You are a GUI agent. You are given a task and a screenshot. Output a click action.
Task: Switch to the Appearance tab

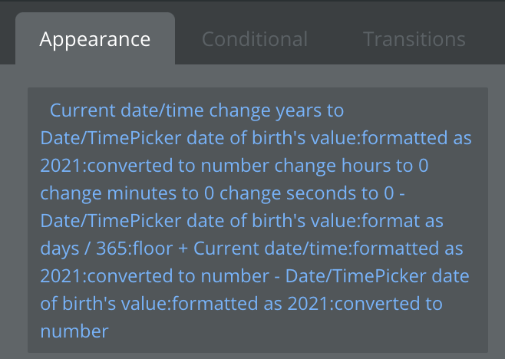pyautogui.click(x=95, y=39)
